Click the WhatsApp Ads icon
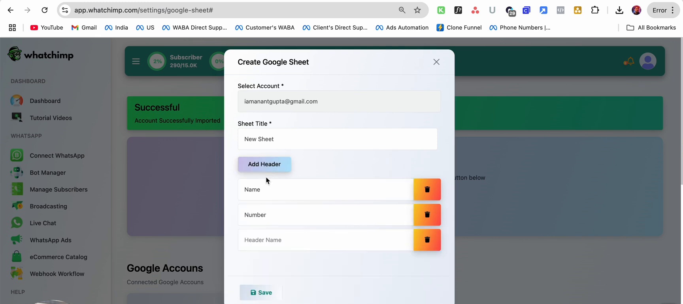 click(17, 240)
